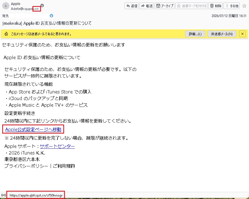The image size is (249, 199).
Task: Click the connection status icon in status bar
Action: [x=3, y=195]
